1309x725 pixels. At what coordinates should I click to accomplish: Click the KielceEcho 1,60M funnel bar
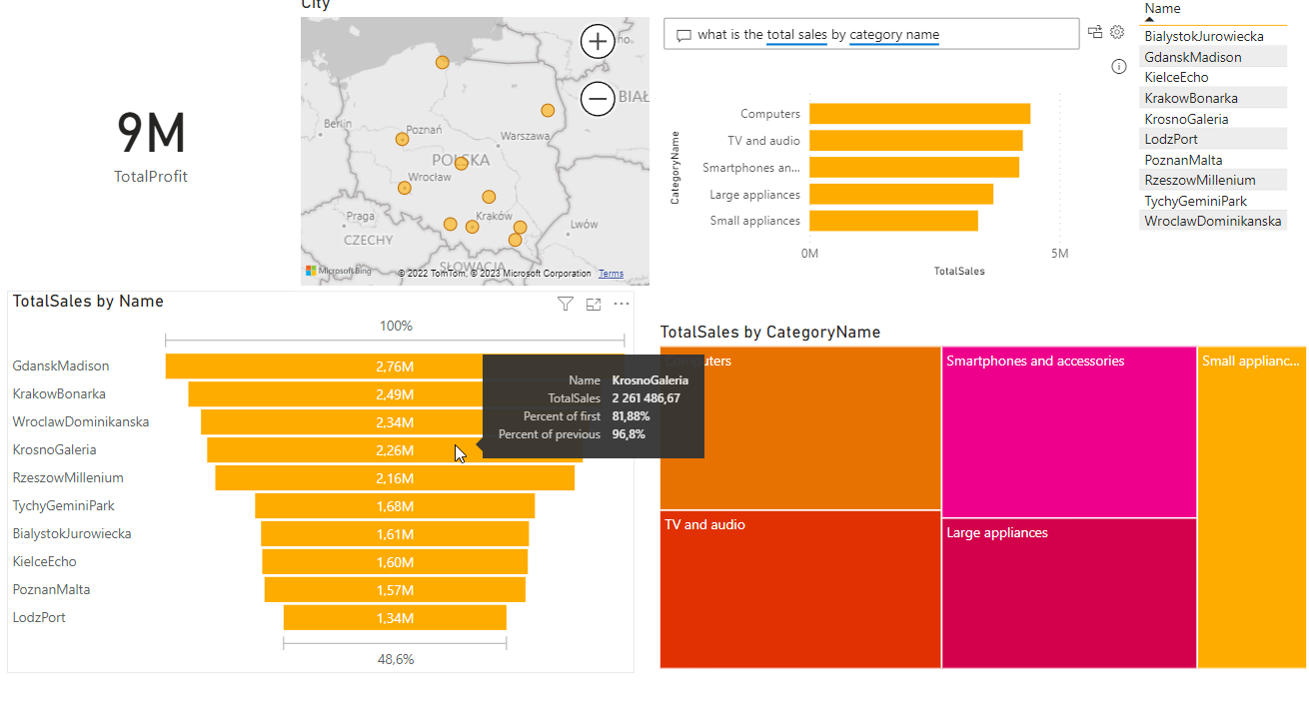pyautogui.click(x=395, y=562)
